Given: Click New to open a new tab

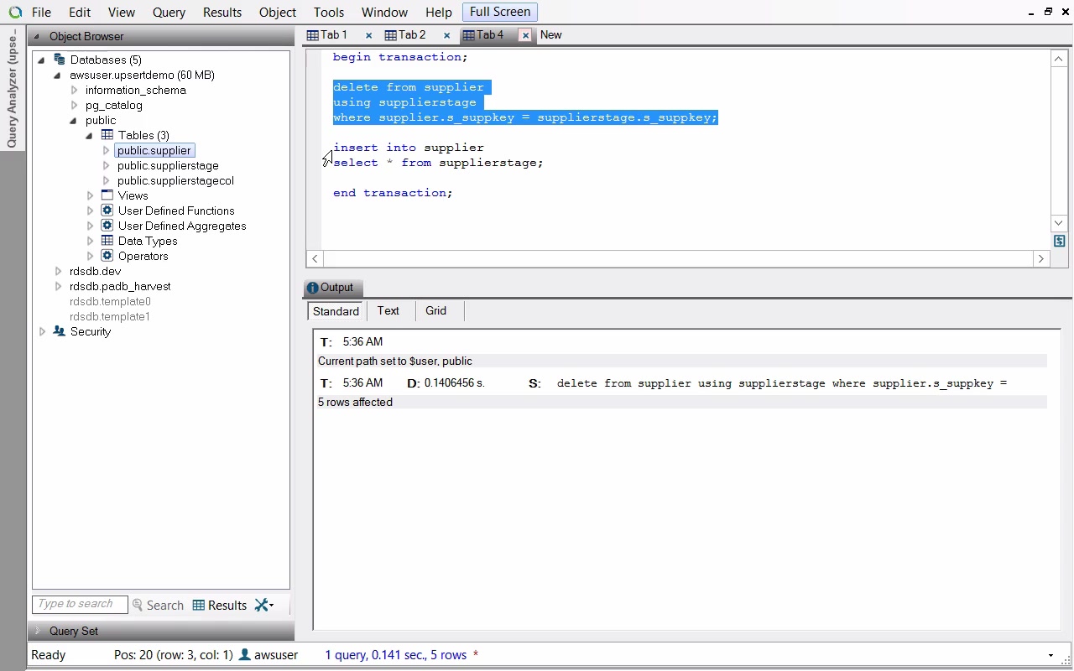Looking at the screenshot, I should point(551,35).
